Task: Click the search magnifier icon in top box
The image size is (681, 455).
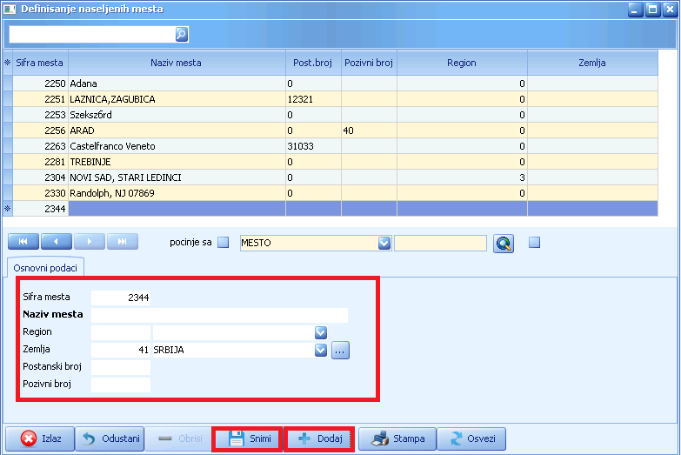Action: coord(182,34)
